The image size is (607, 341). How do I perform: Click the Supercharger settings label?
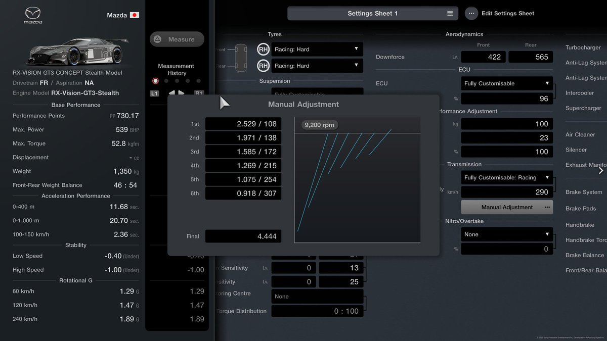click(x=583, y=108)
